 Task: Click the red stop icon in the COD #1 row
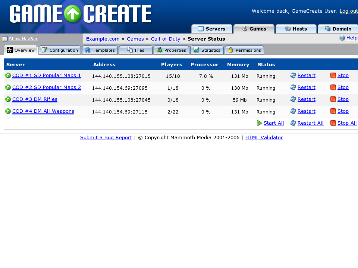click(x=333, y=75)
